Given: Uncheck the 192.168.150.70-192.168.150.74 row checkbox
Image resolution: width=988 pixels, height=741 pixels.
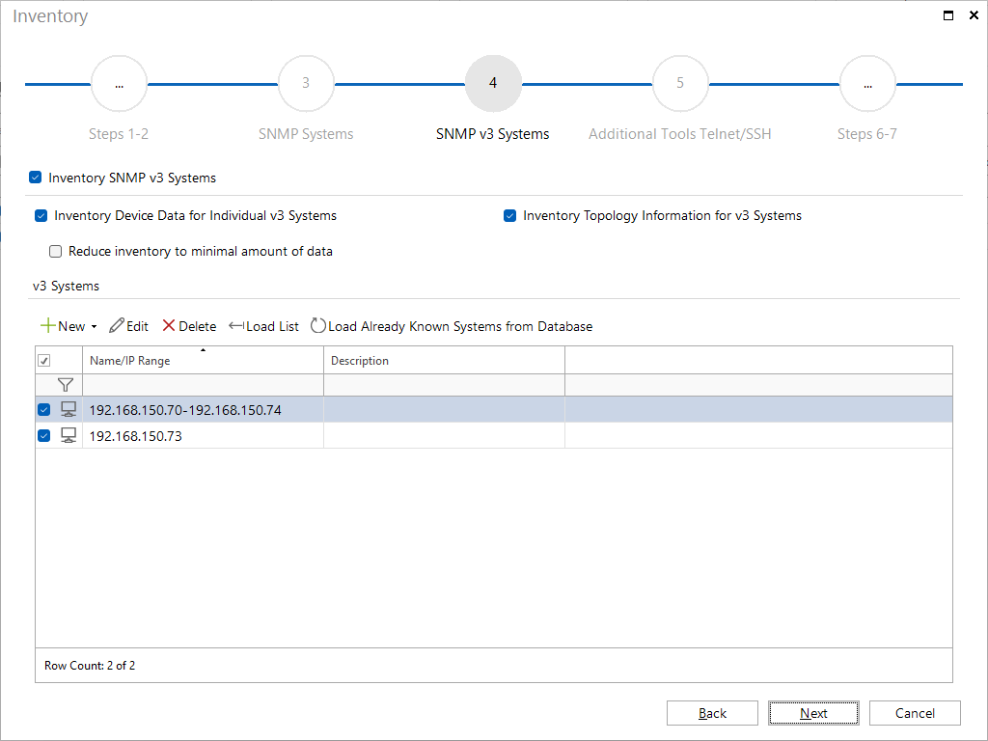Looking at the screenshot, I should 43,409.
